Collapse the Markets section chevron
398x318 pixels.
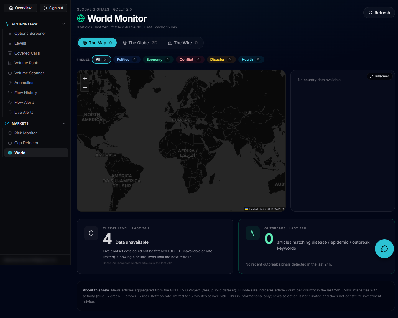tap(64, 123)
